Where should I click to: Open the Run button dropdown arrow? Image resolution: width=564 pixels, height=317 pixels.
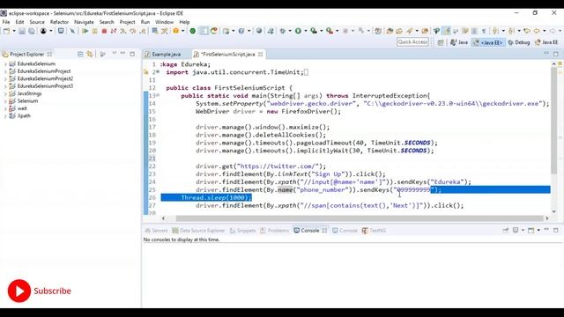pos(306,31)
